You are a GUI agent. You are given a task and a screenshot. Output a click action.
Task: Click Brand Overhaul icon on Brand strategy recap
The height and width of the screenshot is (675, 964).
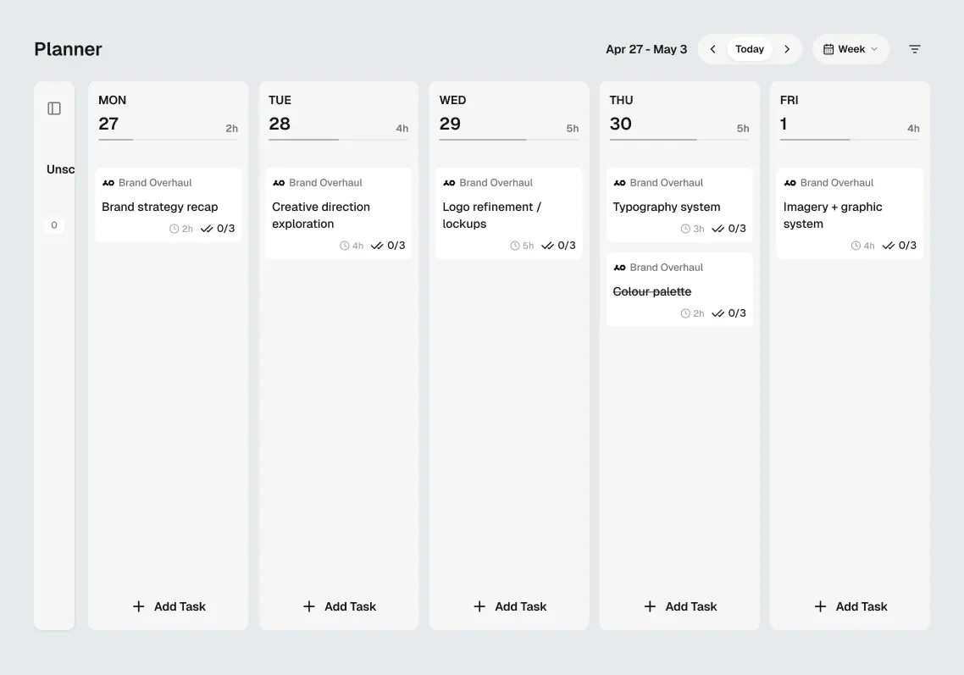(x=108, y=182)
